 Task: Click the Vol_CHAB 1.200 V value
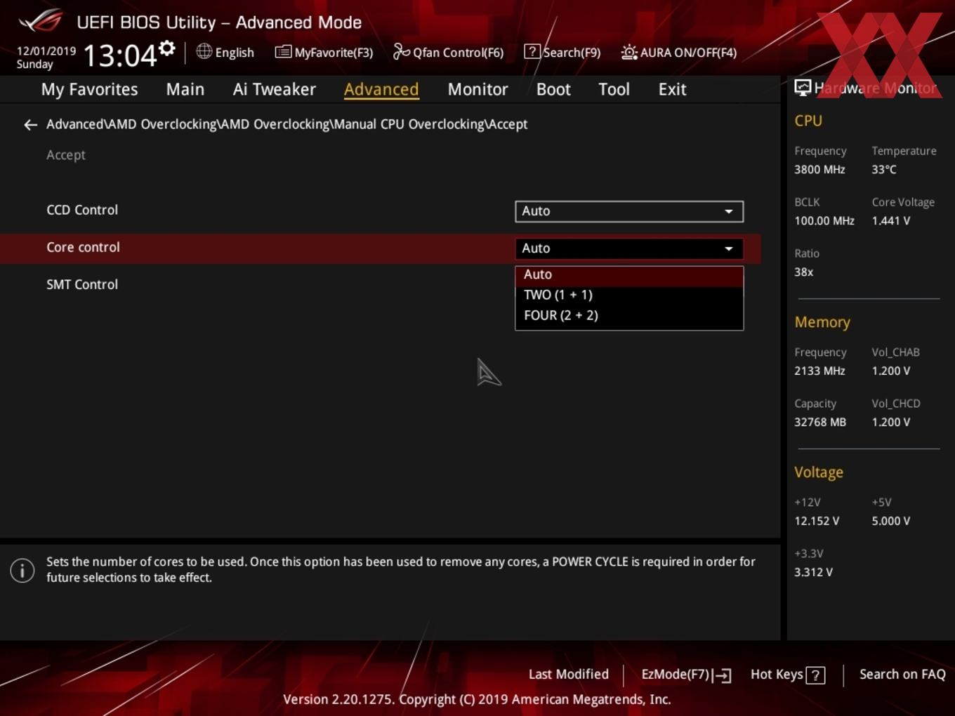point(891,371)
